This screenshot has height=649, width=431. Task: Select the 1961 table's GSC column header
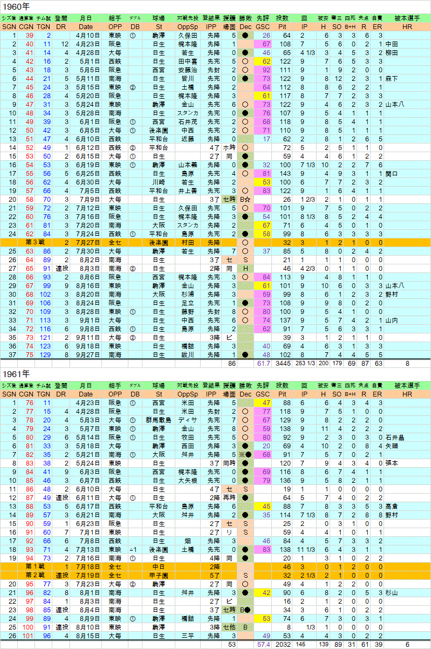click(x=263, y=395)
